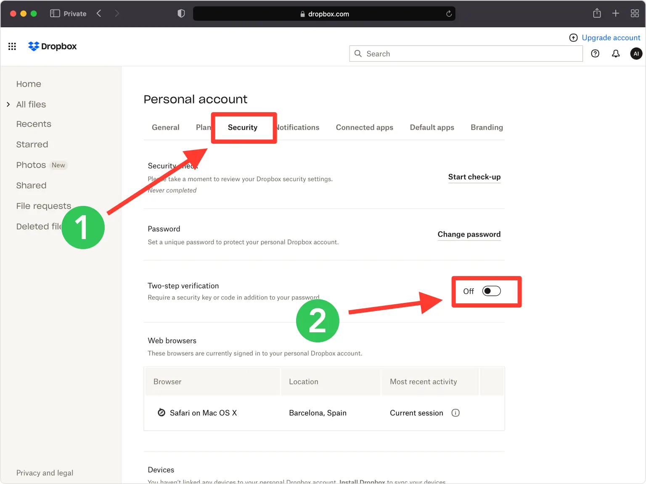The width and height of the screenshot is (646, 484).
Task: Open the Safari share icon
Action: pyautogui.click(x=597, y=13)
